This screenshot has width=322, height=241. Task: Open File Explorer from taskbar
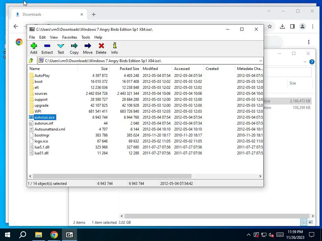click(38, 235)
